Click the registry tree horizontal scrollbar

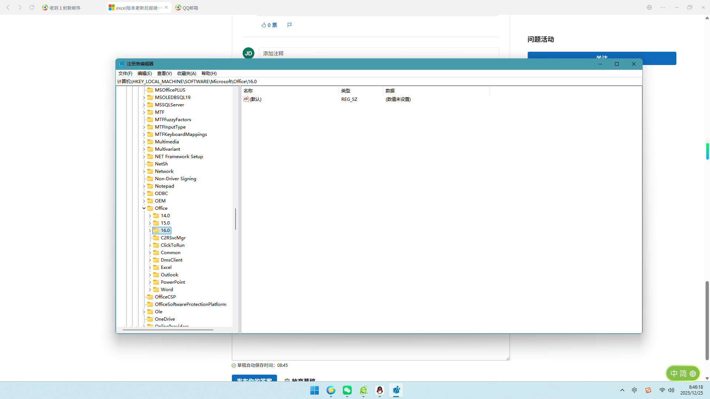click(168, 330)
